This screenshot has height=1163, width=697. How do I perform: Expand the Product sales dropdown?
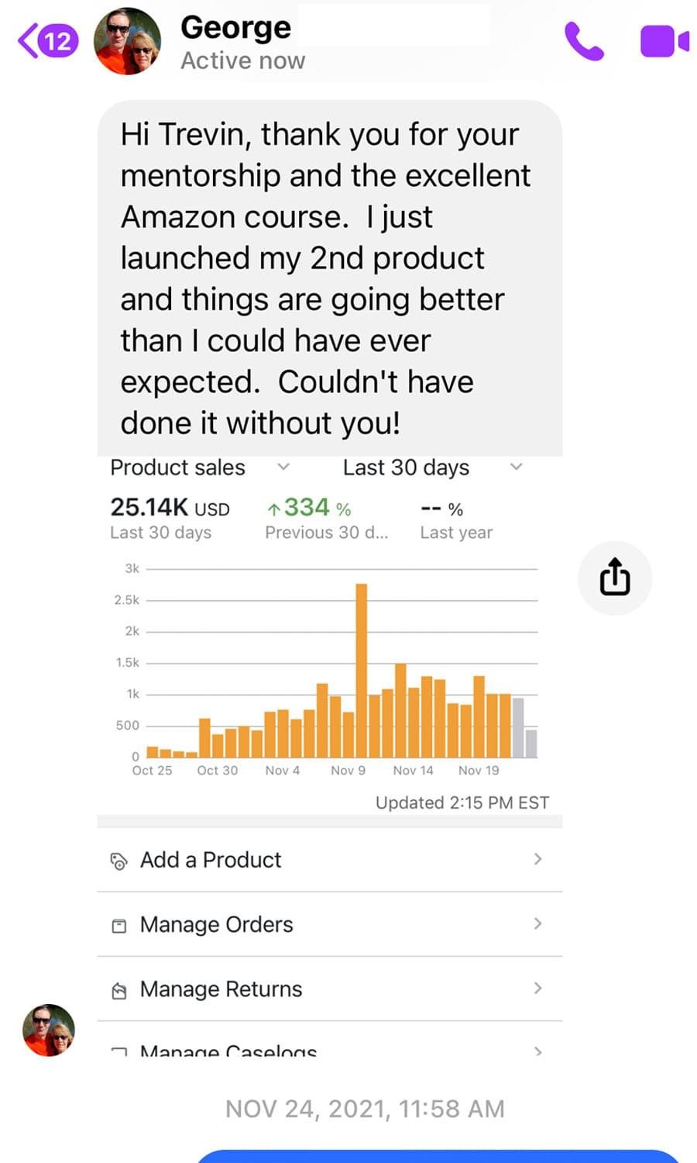tap(283, 467)
